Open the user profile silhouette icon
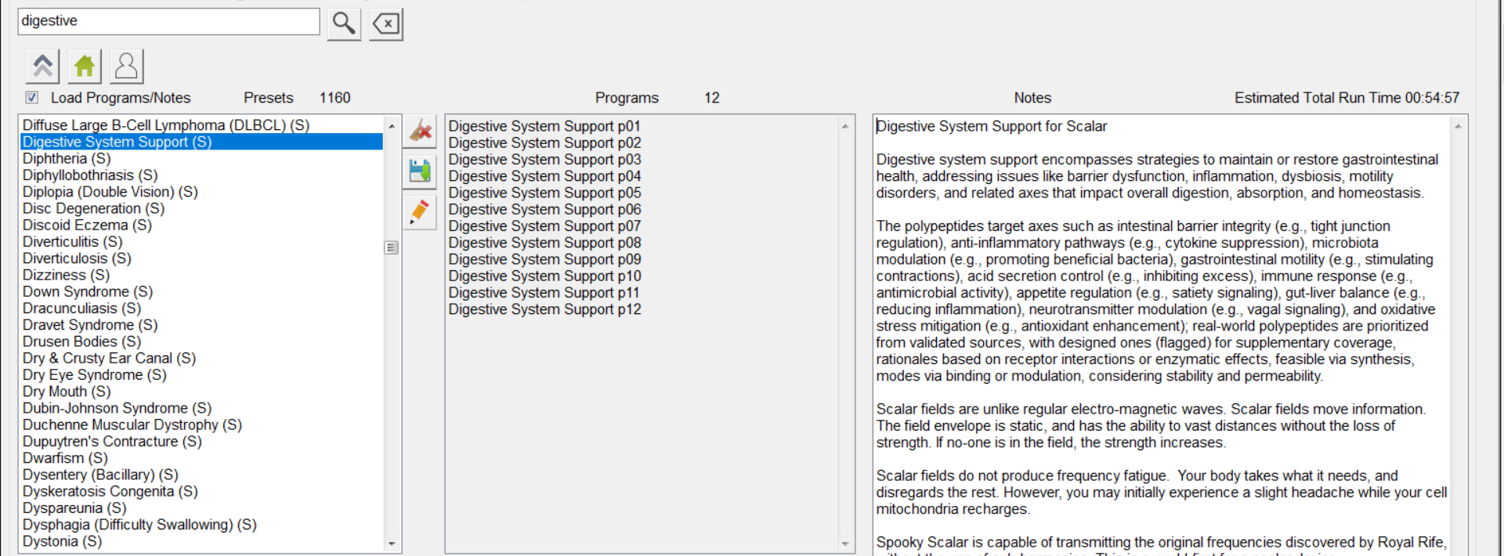Image resolution: width=1504 pixels, height=556 pixels. 126,67
